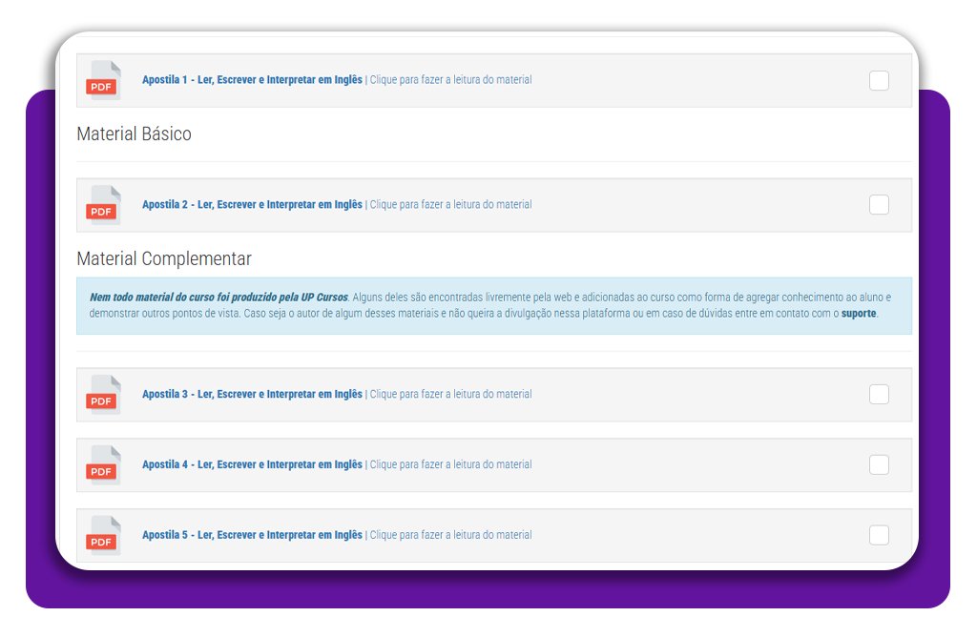Image resolution: width=977 pixels, height=637 pixels.
Task: Click the 'Apostila 5 - Ler, Escrever' title link
Action: pos(252,536)
